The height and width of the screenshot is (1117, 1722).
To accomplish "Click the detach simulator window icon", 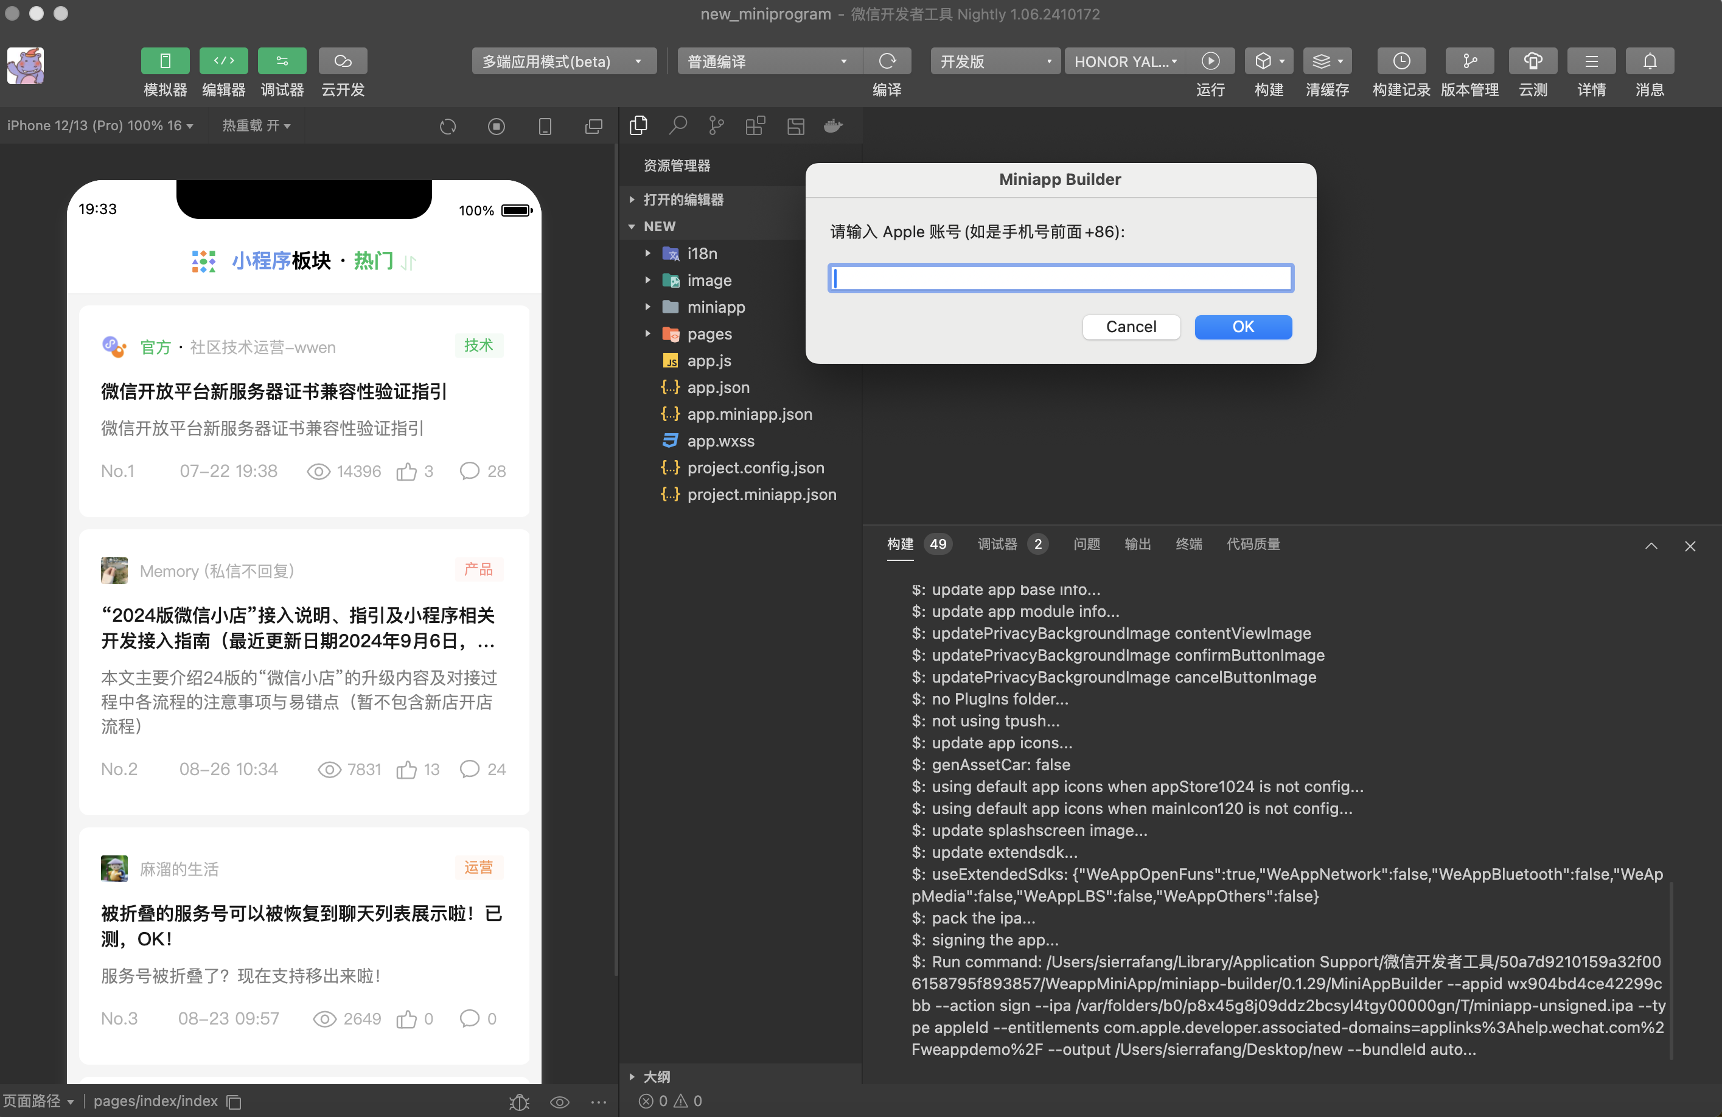I will pyautogui.click(x=593, y=127).
